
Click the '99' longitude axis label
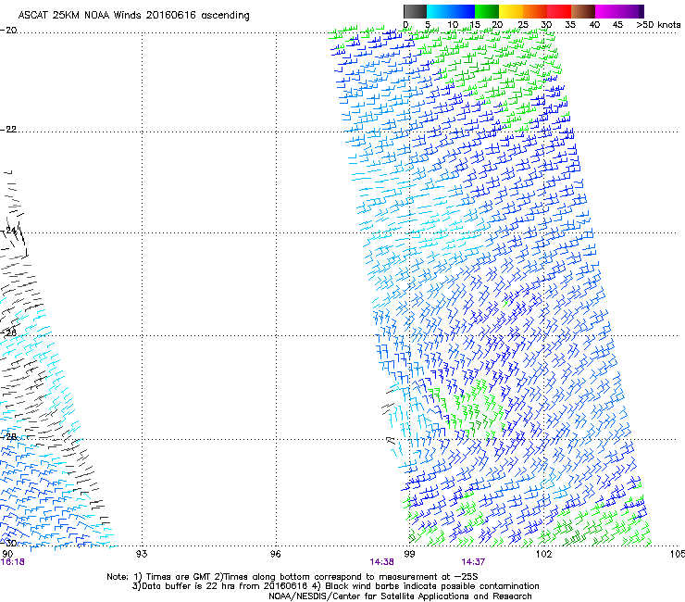(409, 554)
